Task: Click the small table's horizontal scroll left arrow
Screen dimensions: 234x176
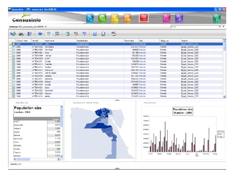Action: [15, 159]
